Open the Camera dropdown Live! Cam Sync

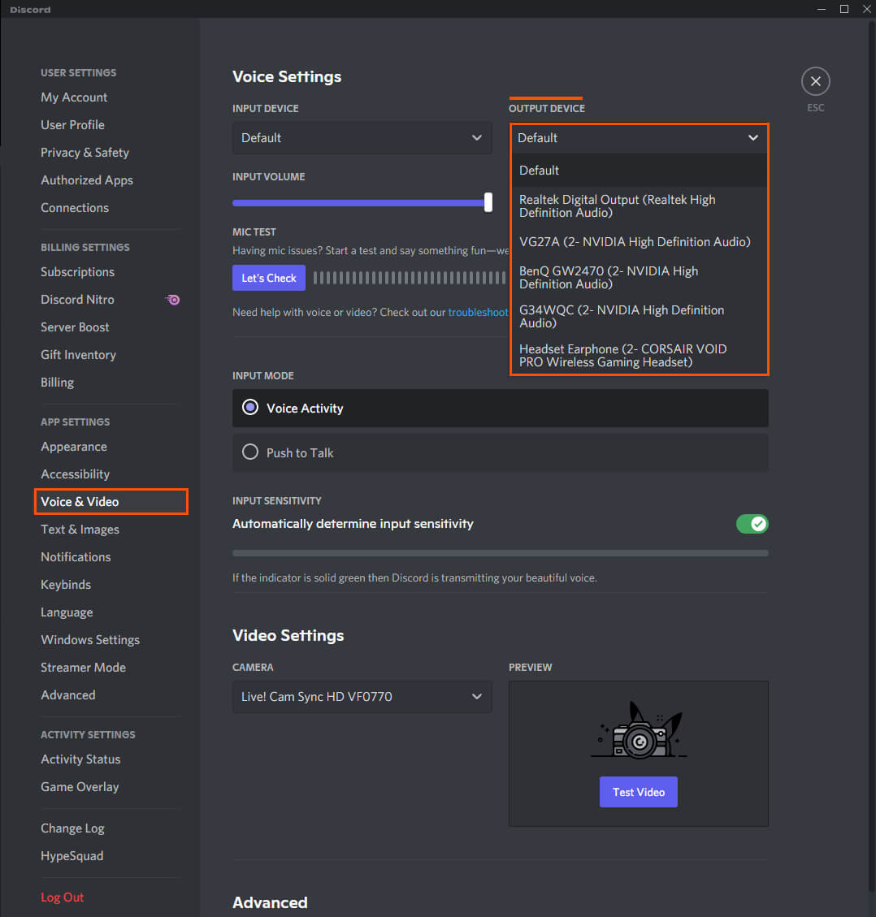362,697
